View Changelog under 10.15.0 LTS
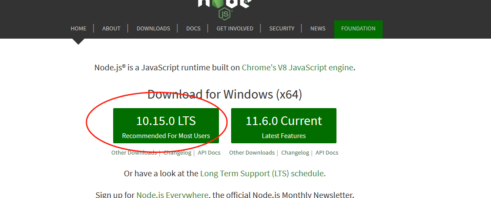491x198 pixels. (177, 153)
